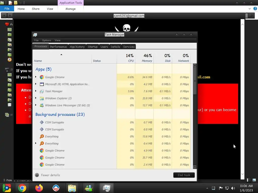
Task: Click the process list scrollbar thumb
Action: coord(195,81)
